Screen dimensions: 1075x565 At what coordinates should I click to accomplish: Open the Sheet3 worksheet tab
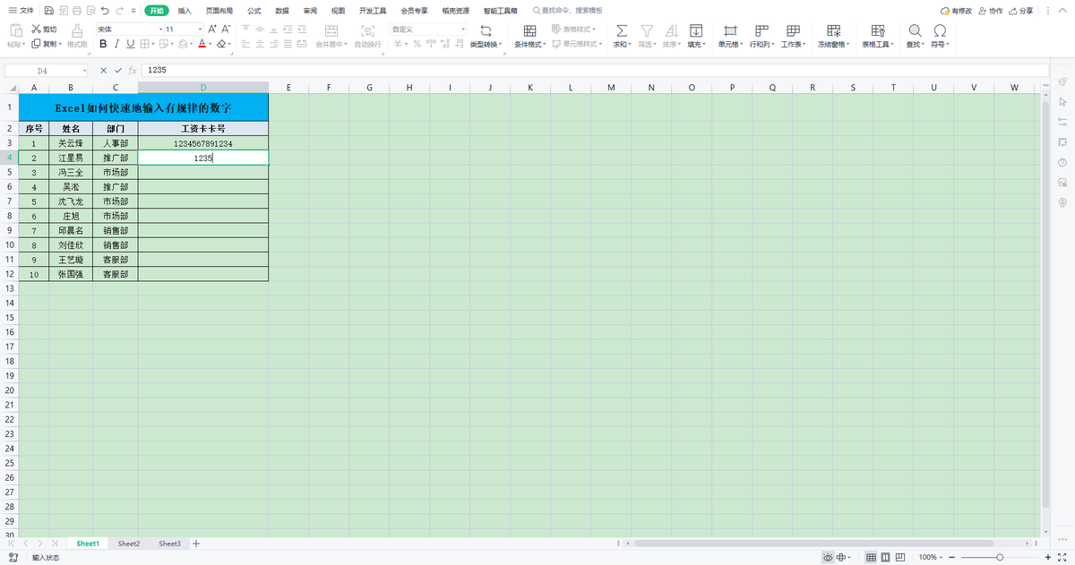[x=169, y=544]
